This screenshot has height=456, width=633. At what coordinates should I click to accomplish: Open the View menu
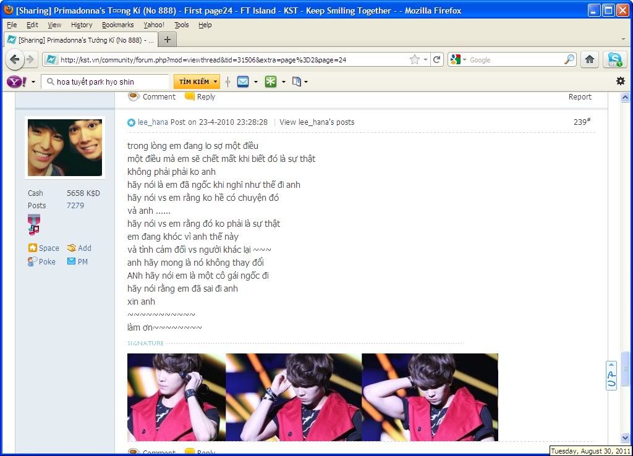[x=54, y=25]
